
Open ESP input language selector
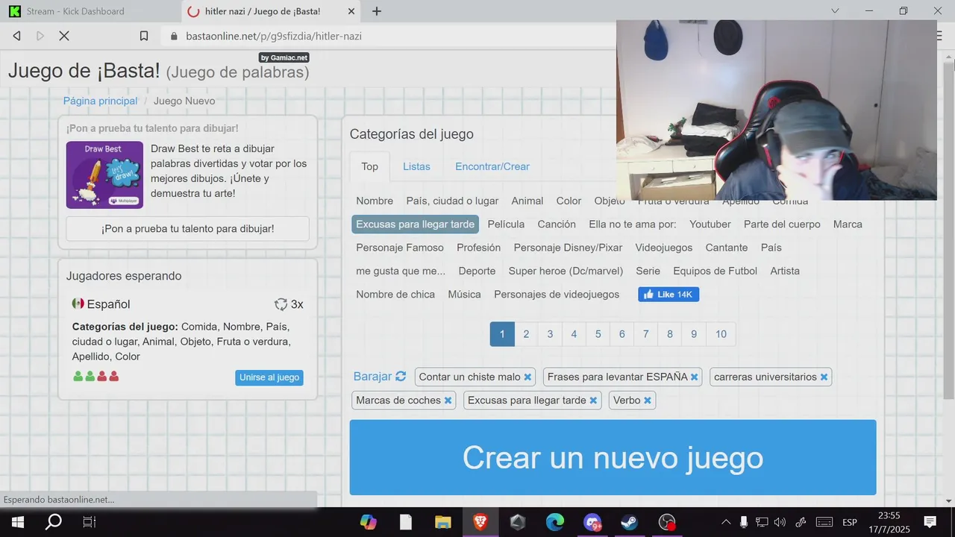(850, 522)
